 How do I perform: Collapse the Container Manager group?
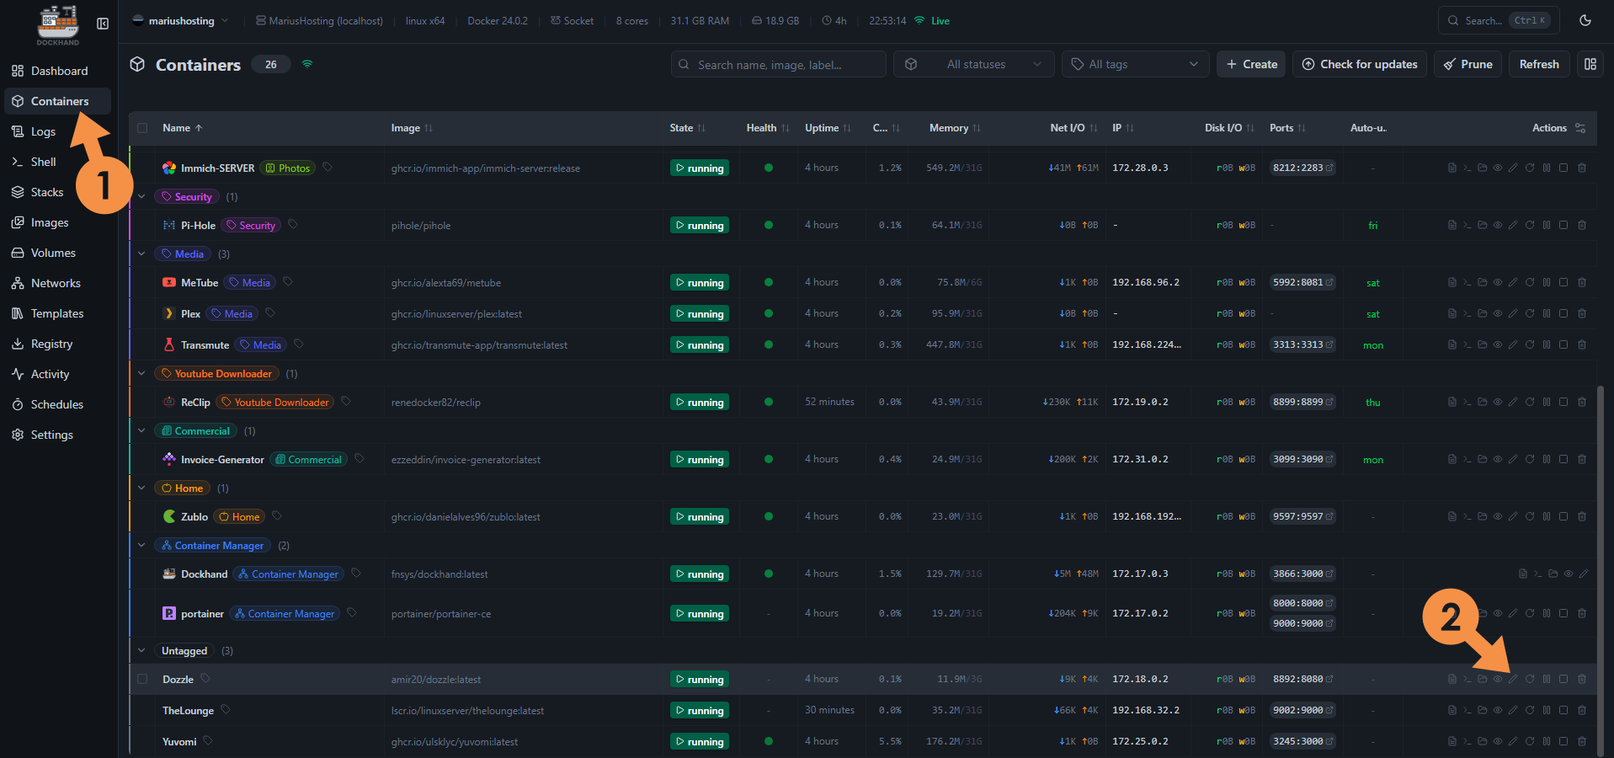[x=141, y=545]
